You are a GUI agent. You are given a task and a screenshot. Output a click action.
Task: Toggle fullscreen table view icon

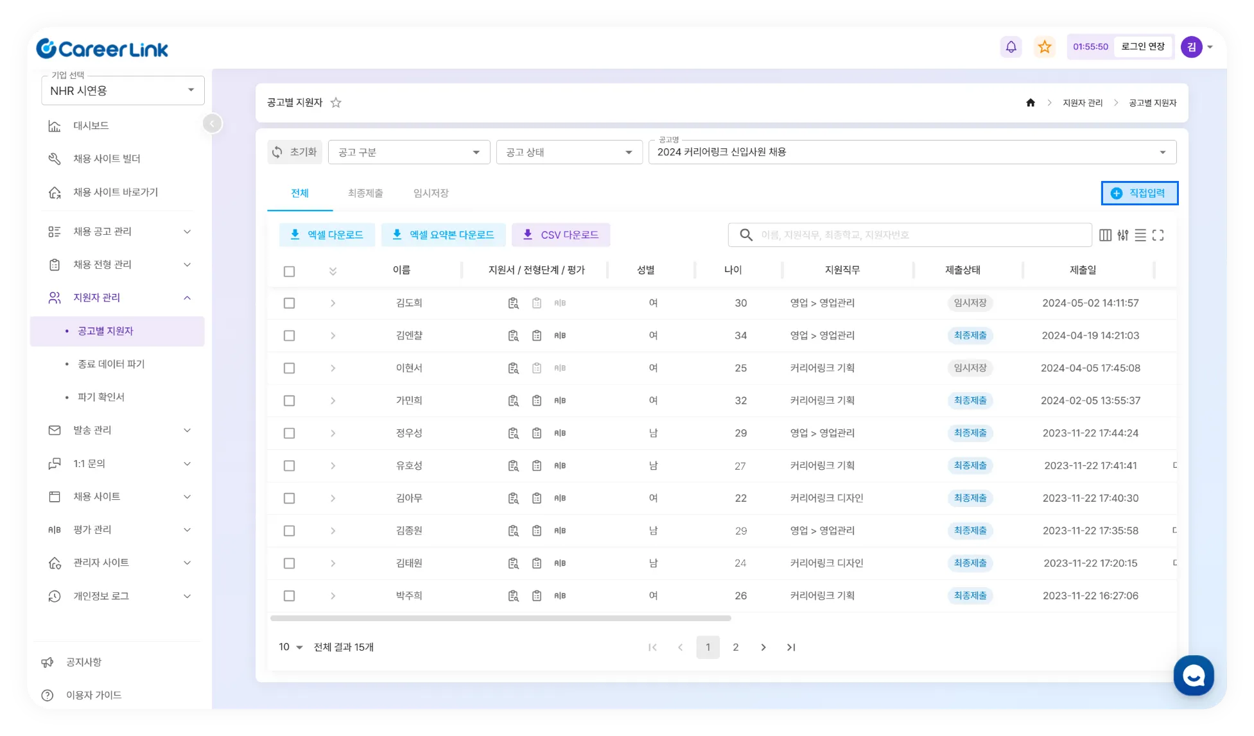point(1158,235)
